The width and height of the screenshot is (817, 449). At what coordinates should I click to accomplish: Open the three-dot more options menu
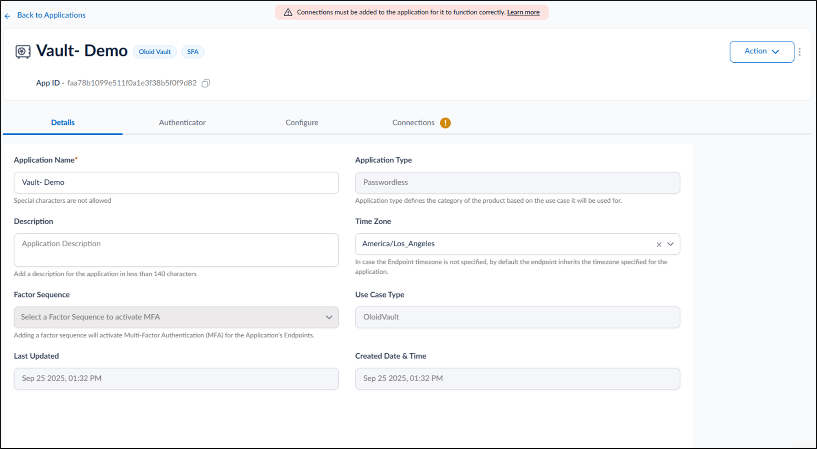pos(799,52)
